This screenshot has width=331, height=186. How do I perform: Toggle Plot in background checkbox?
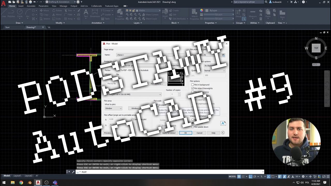192,85
